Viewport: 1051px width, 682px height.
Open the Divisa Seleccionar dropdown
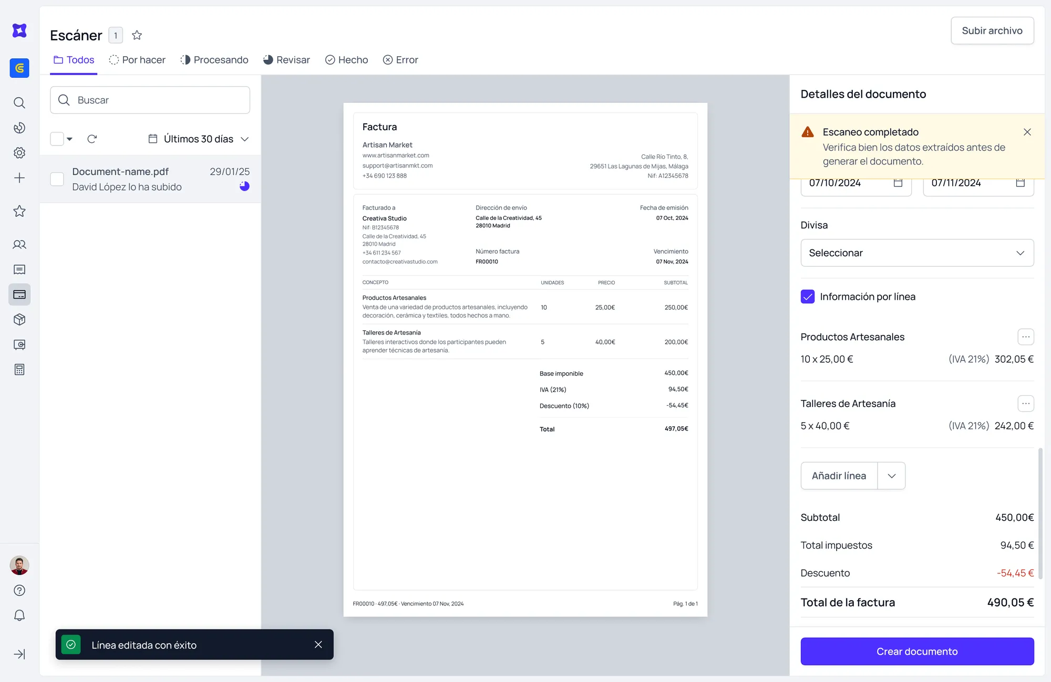(x=918, y=253)
